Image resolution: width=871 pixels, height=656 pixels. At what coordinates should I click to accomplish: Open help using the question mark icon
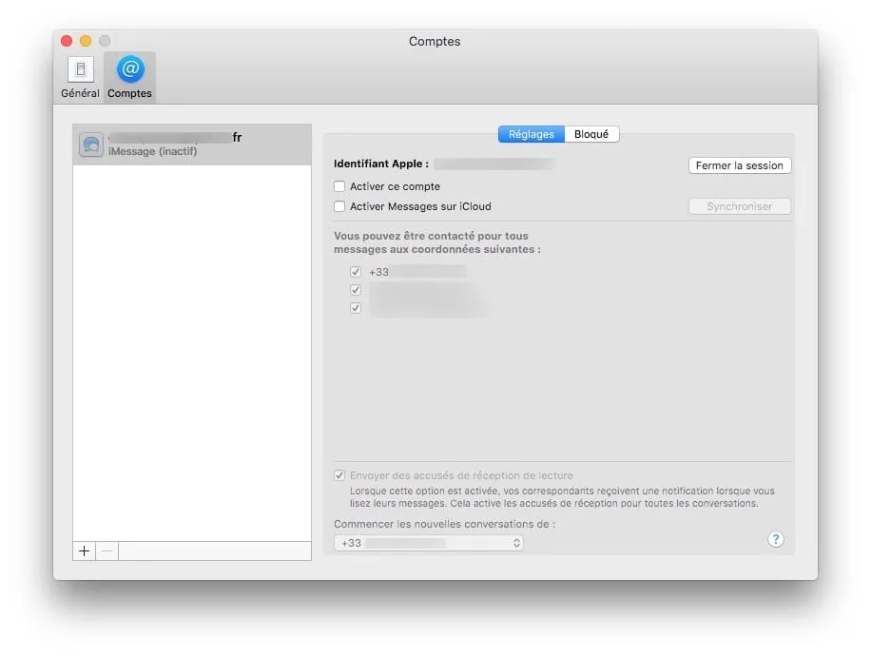pyautogui.click(x=775, y=539)
